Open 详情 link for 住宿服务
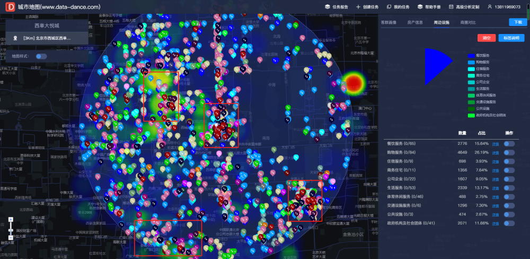This screenshot has height=259, width=530. point(495,161)
